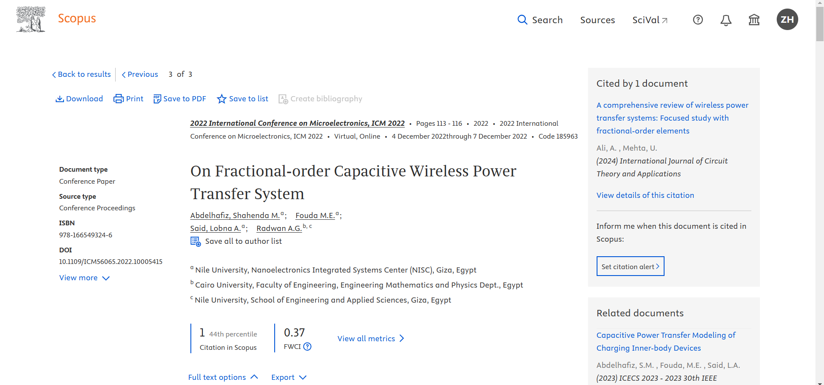Viewport: 824px width, 385px height.
Task: Click the Scopus tree logo
Action: coord(31,19)
